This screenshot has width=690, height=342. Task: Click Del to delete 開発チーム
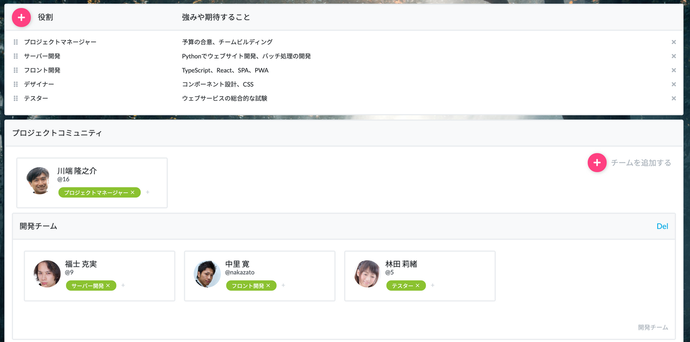662,226
